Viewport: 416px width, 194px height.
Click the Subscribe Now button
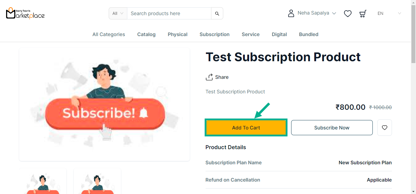332,128
